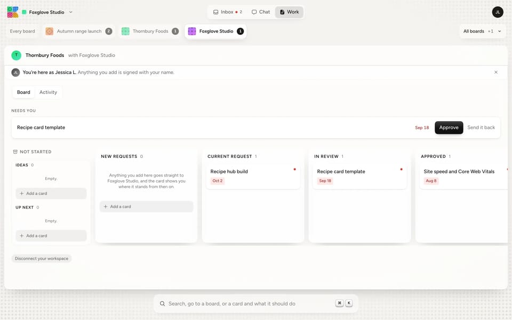
Task: Click the JL profile avatar top right
Action: [x=497, y=12]
